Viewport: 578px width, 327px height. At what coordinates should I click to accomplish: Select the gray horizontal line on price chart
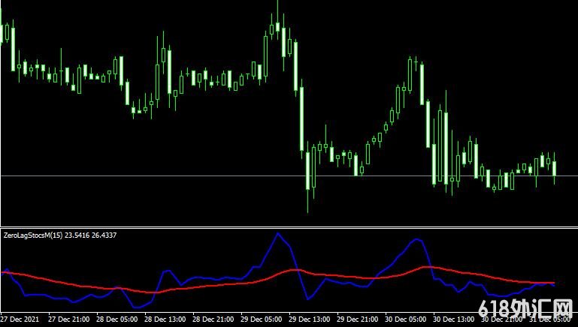click(x=289, y=176)
